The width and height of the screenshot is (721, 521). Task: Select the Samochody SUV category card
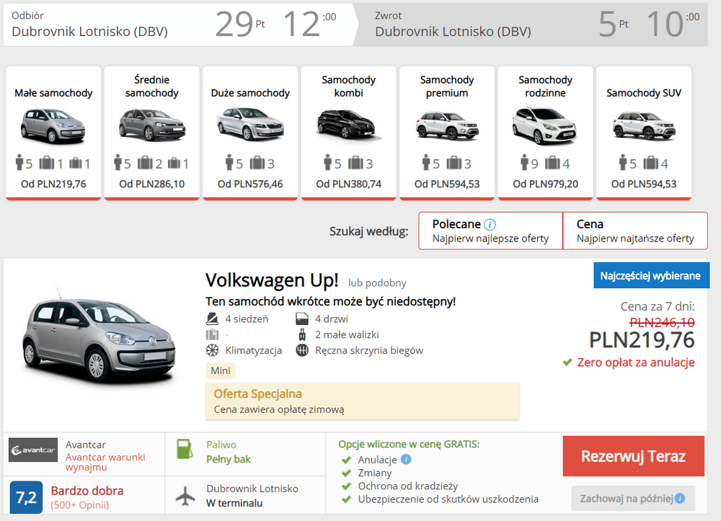click(644, 133)
